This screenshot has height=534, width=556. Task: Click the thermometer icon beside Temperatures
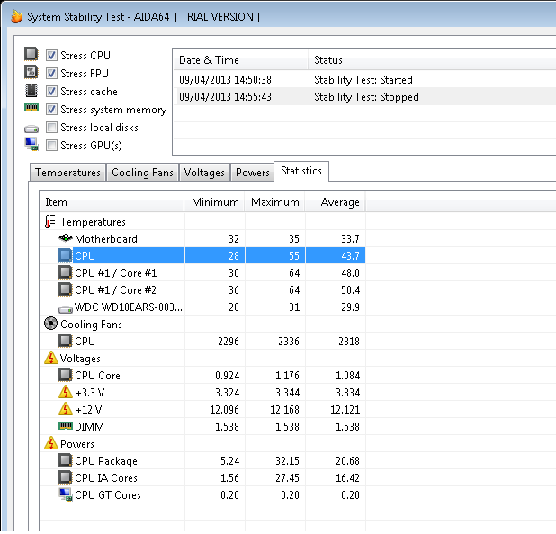coord(50,222)
